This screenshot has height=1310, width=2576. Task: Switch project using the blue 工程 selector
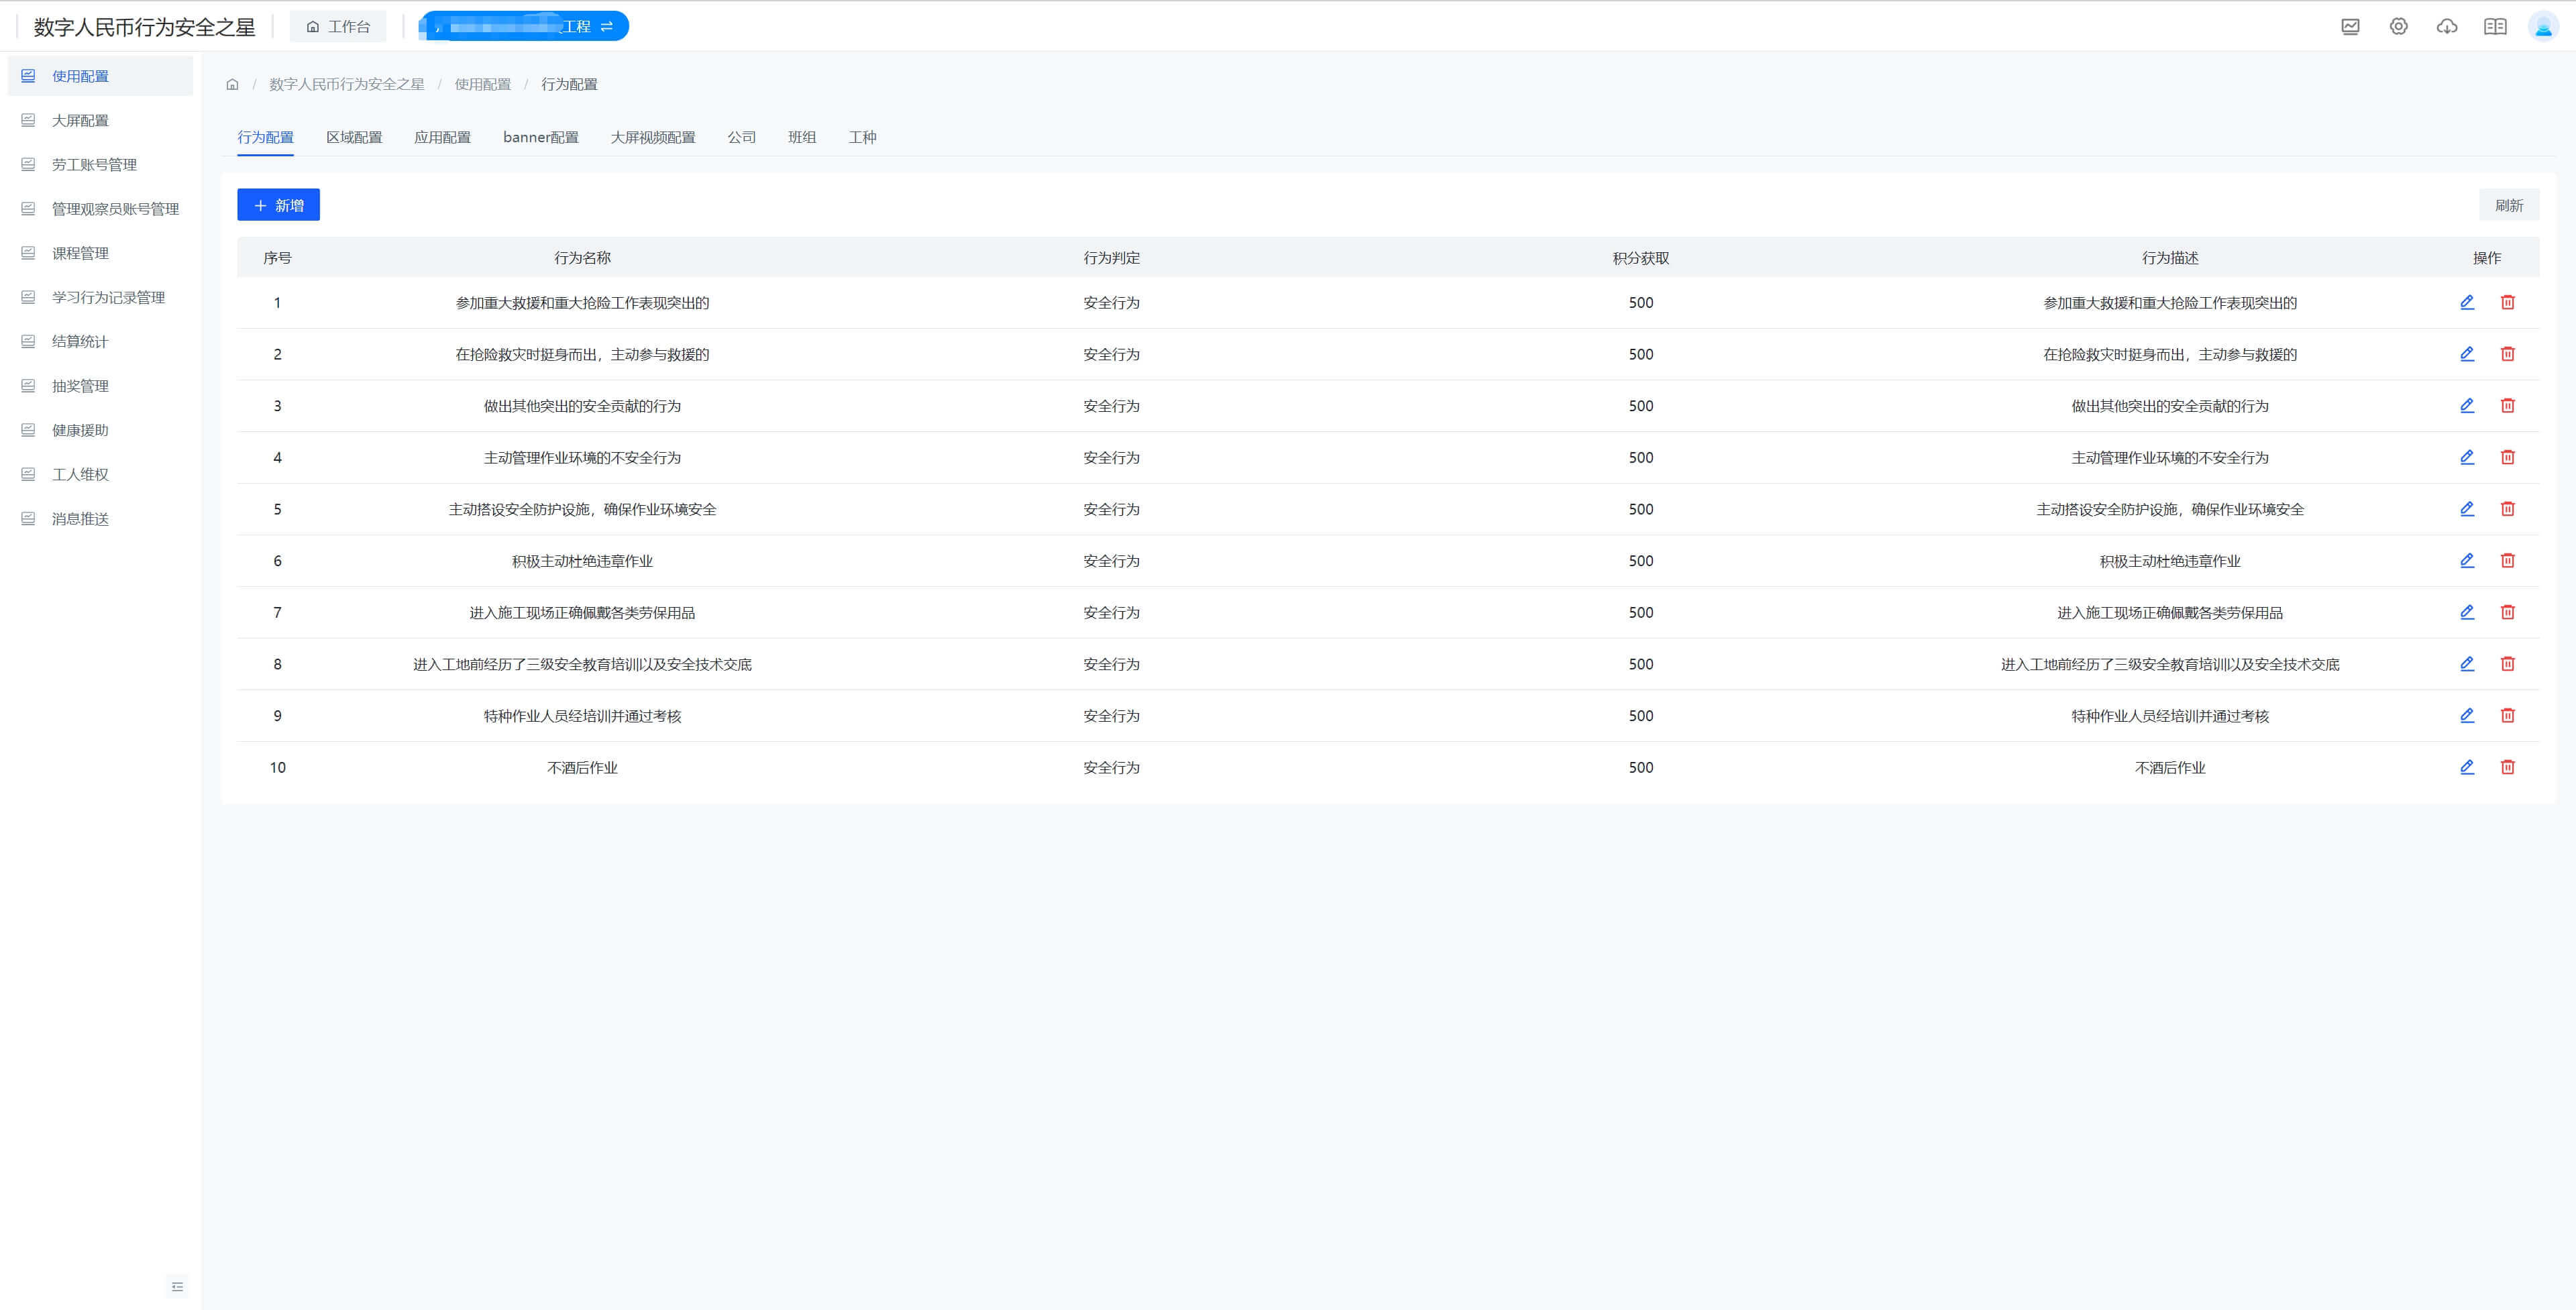(x=524, y=27)
